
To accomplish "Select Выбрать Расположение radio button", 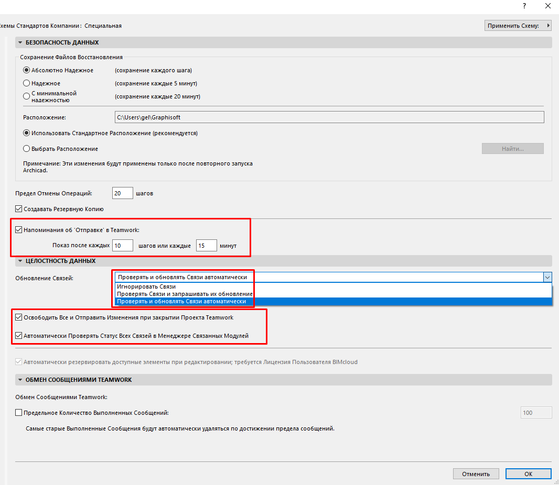I will tap(27, 149).
